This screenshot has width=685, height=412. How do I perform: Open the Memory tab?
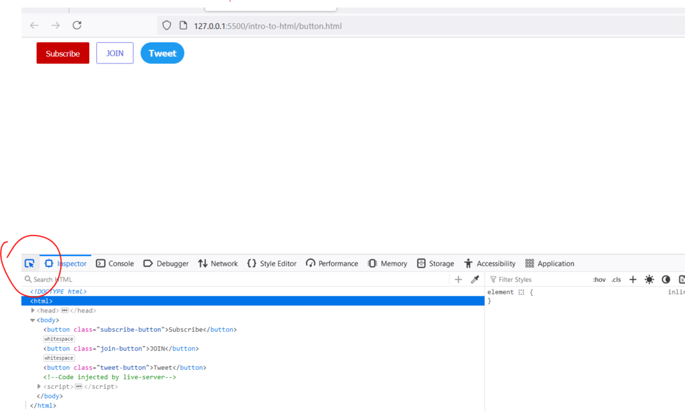(x=387, y=264)
